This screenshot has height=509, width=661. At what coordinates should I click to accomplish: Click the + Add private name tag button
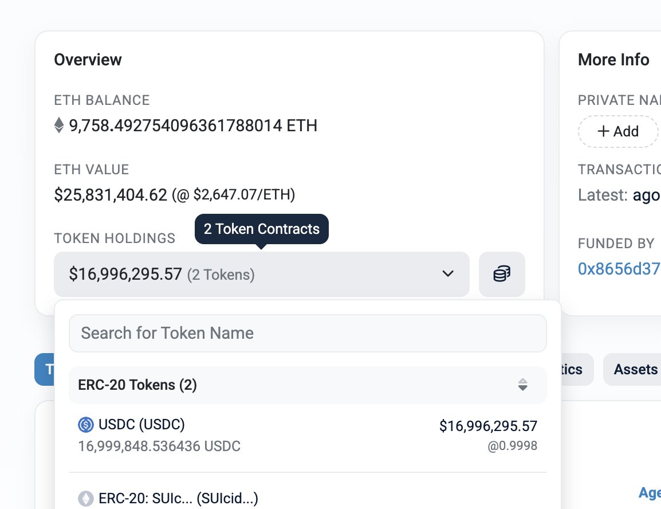(x=618, y=131)
